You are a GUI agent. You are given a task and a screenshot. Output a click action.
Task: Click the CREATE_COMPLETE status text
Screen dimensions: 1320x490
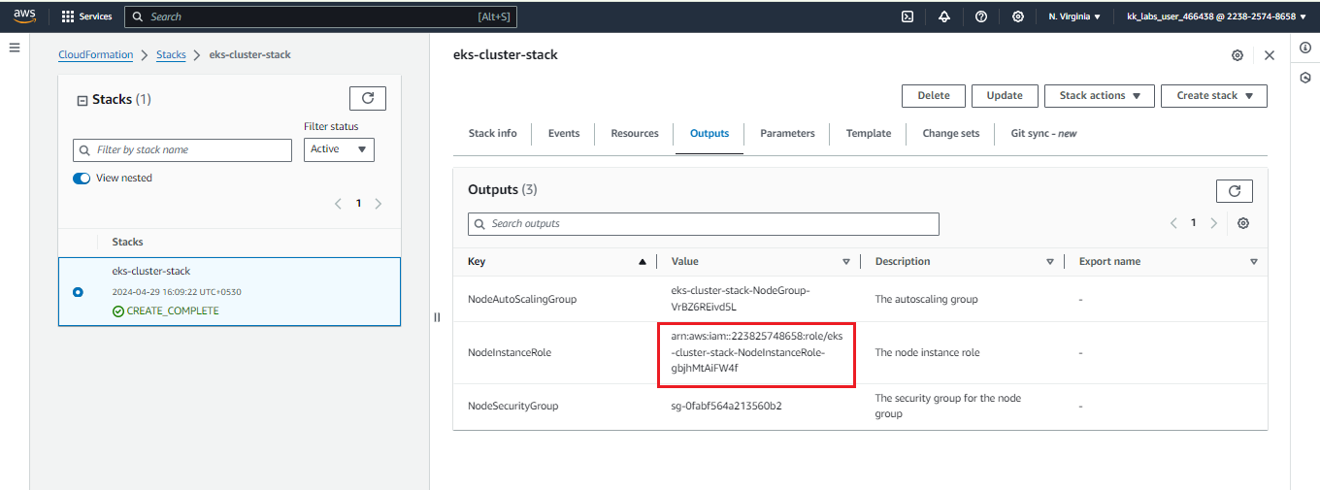point(173,310)
